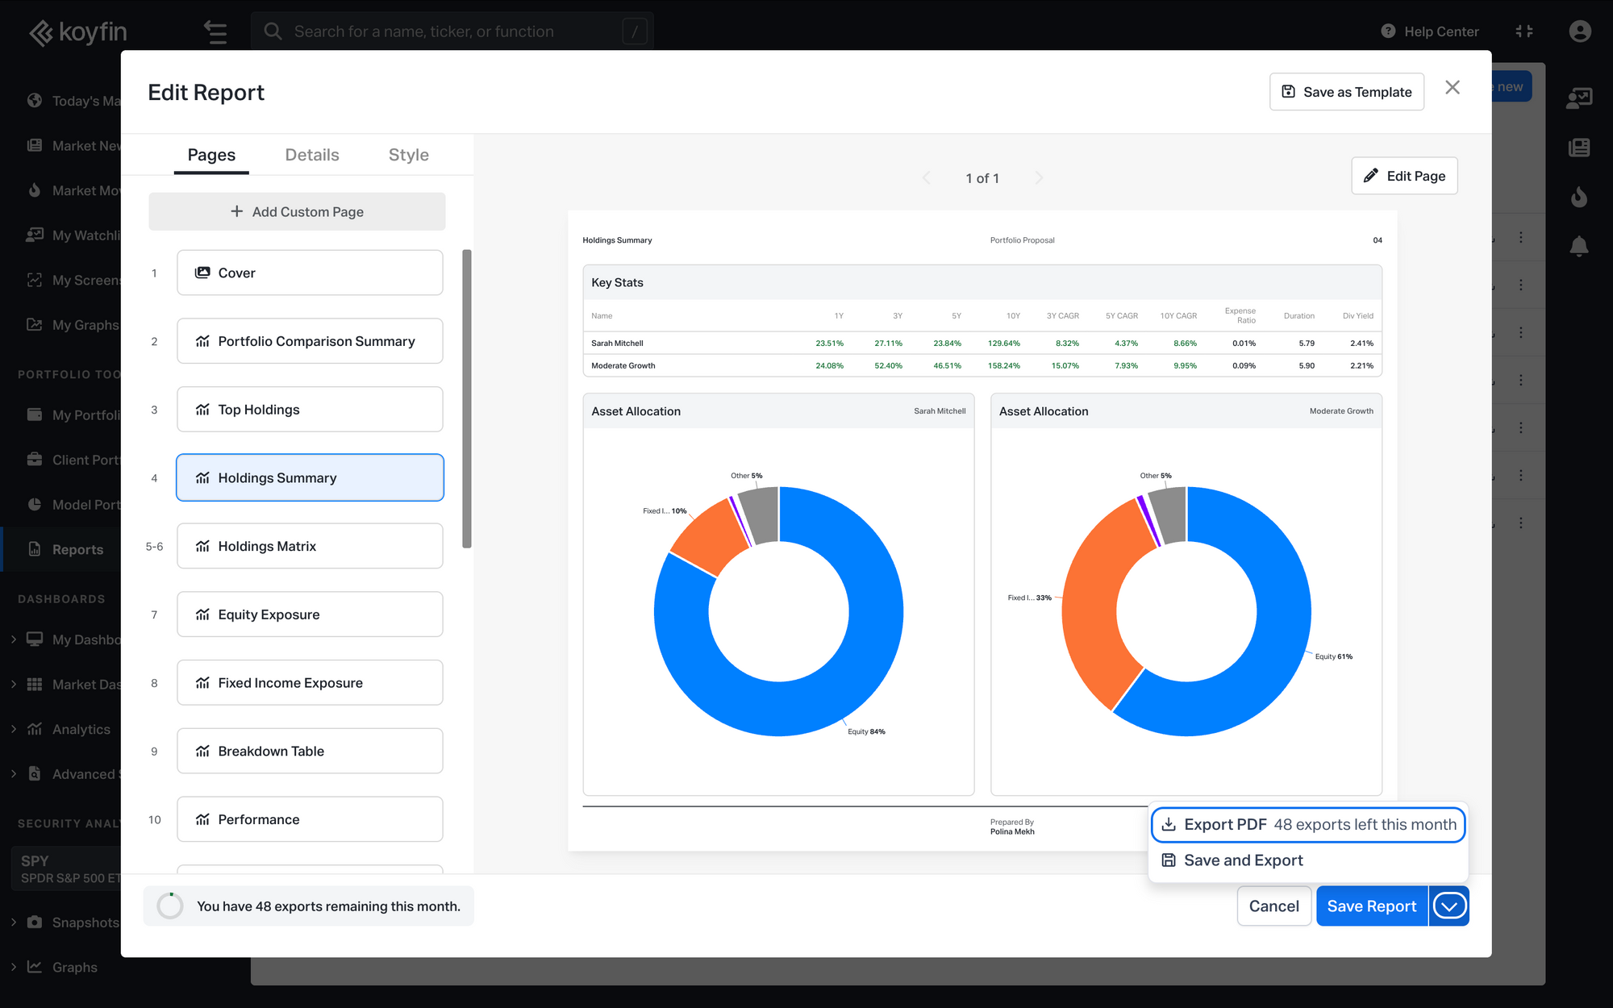Expand the Analytics sidebar section
Screen dimensions: 1613x1008
point(14,729)
